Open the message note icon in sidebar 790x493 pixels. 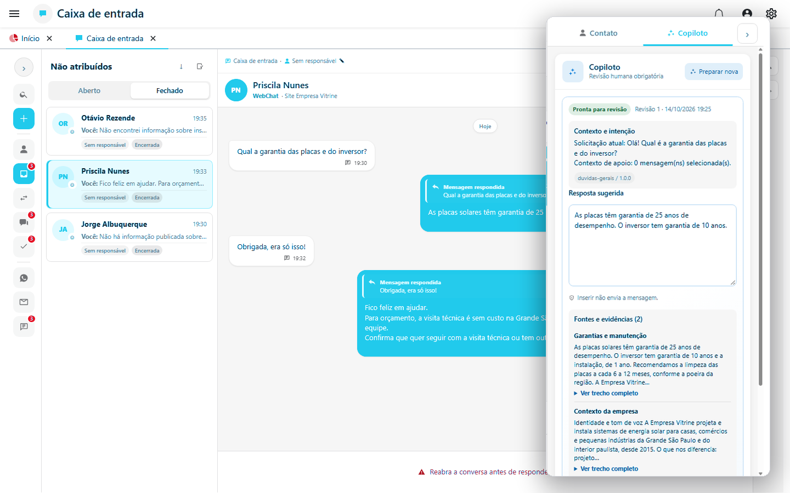24,326
